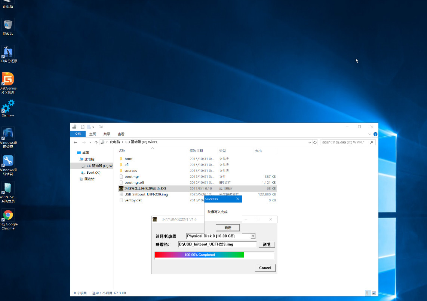Switch to details view layout icon
This screenshot has height=301, width=427.
[368, 293]
